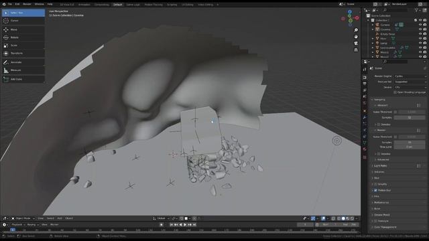Open the Window menu
This screenshot has width=429, height=241.
[39, 4]
